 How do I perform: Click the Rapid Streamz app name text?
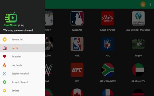tap(11, 25)
